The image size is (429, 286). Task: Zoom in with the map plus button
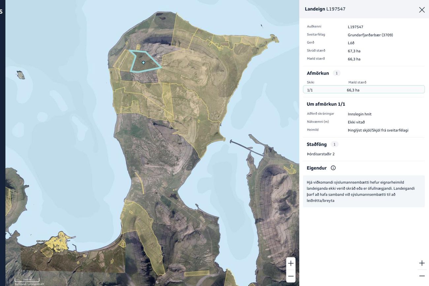291,263
